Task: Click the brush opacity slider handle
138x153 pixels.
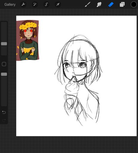Action: 4,74
